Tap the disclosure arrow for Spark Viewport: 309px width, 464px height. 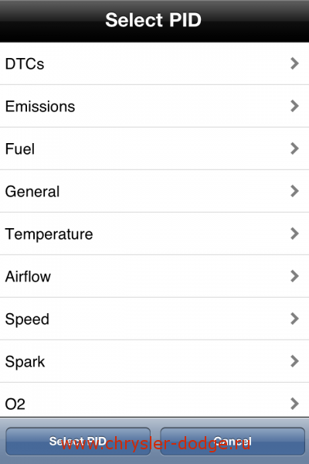pos(294,361)
